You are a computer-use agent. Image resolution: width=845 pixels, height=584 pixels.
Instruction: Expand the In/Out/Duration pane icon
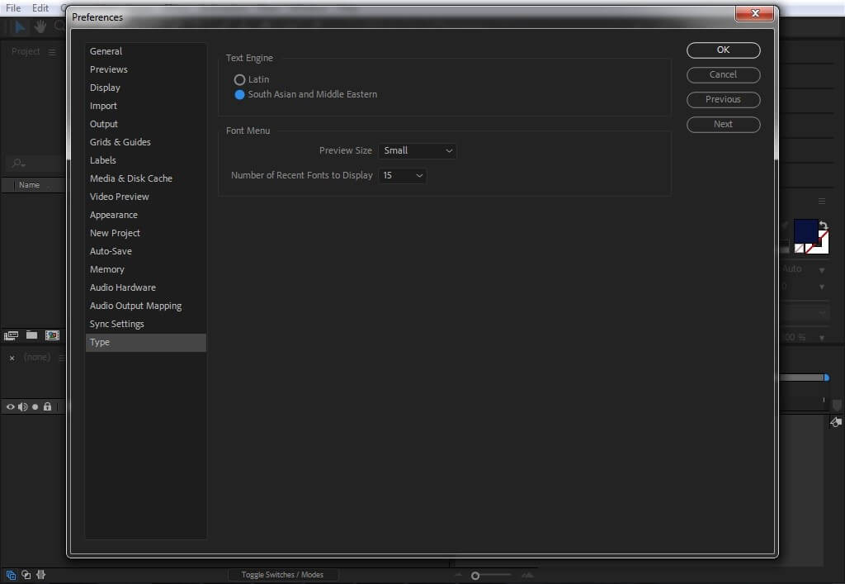41,575
